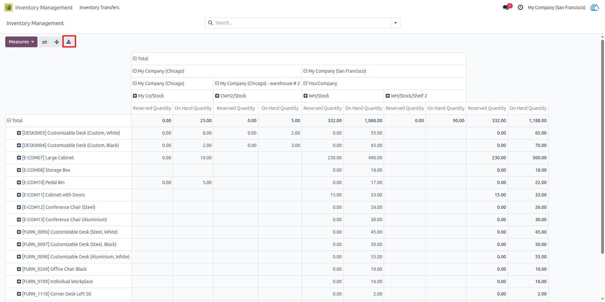Expand the WH/Stock column

(316, 96)
